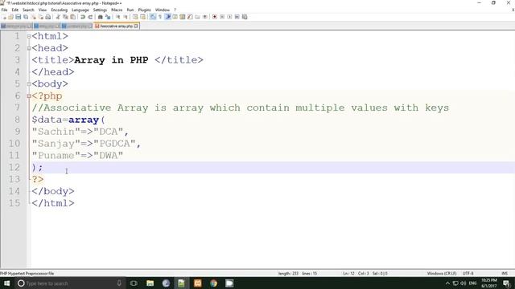The height and width of the screenshot is (289, 515).
Task: Toggle the Word Wrap toolbar button
Action: coord(153,17)
